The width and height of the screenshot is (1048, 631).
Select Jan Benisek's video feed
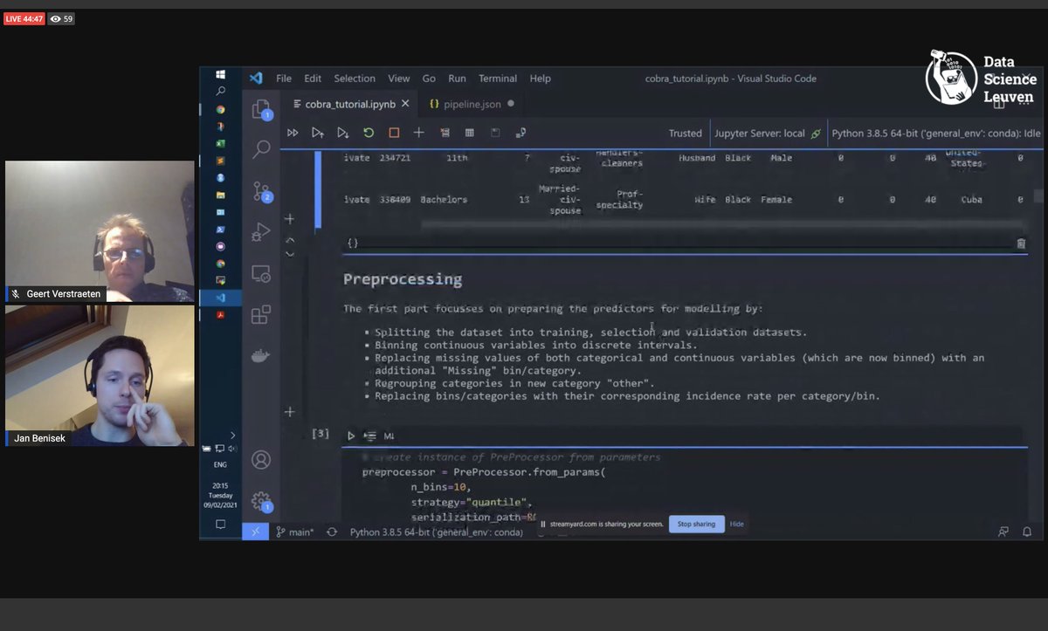[100, 375]
